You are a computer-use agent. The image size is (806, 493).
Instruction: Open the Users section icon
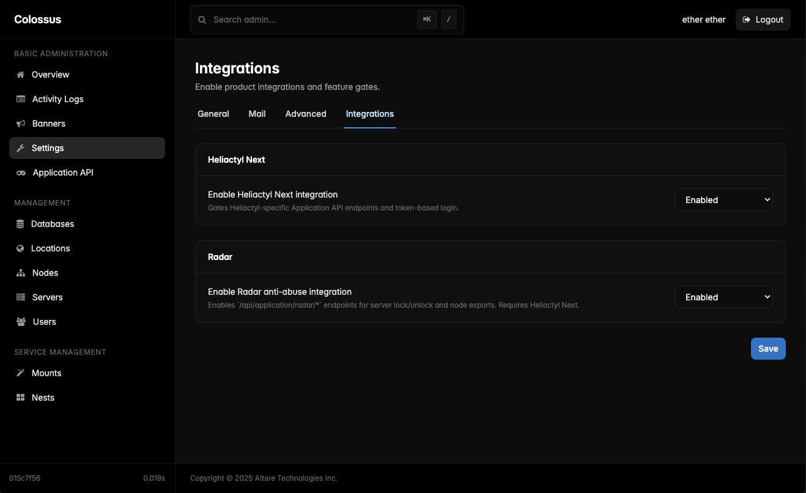pyautogui.click(x=20, y=322)
